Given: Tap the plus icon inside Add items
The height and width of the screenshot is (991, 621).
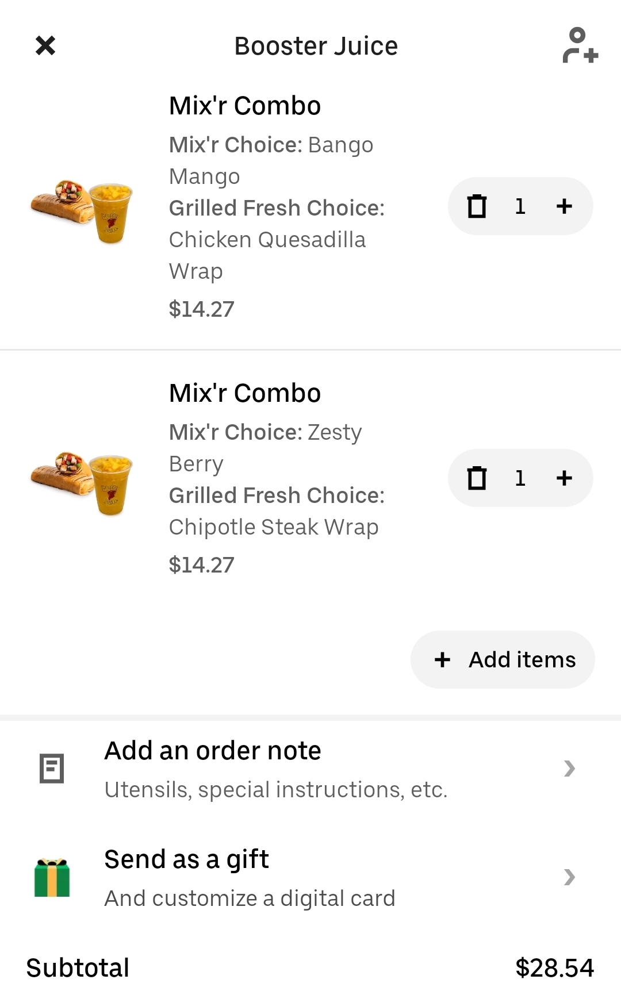Looking at the screenshot, I should coord(442,660).
